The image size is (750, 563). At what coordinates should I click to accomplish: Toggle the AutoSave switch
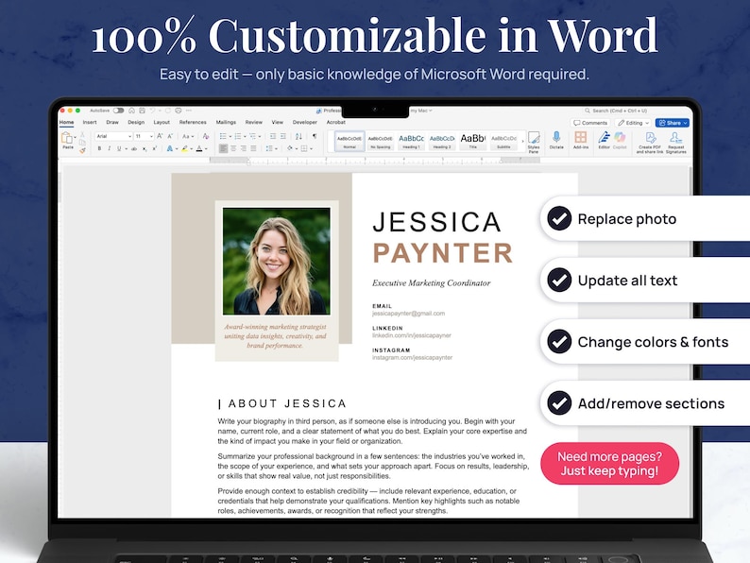119,111
